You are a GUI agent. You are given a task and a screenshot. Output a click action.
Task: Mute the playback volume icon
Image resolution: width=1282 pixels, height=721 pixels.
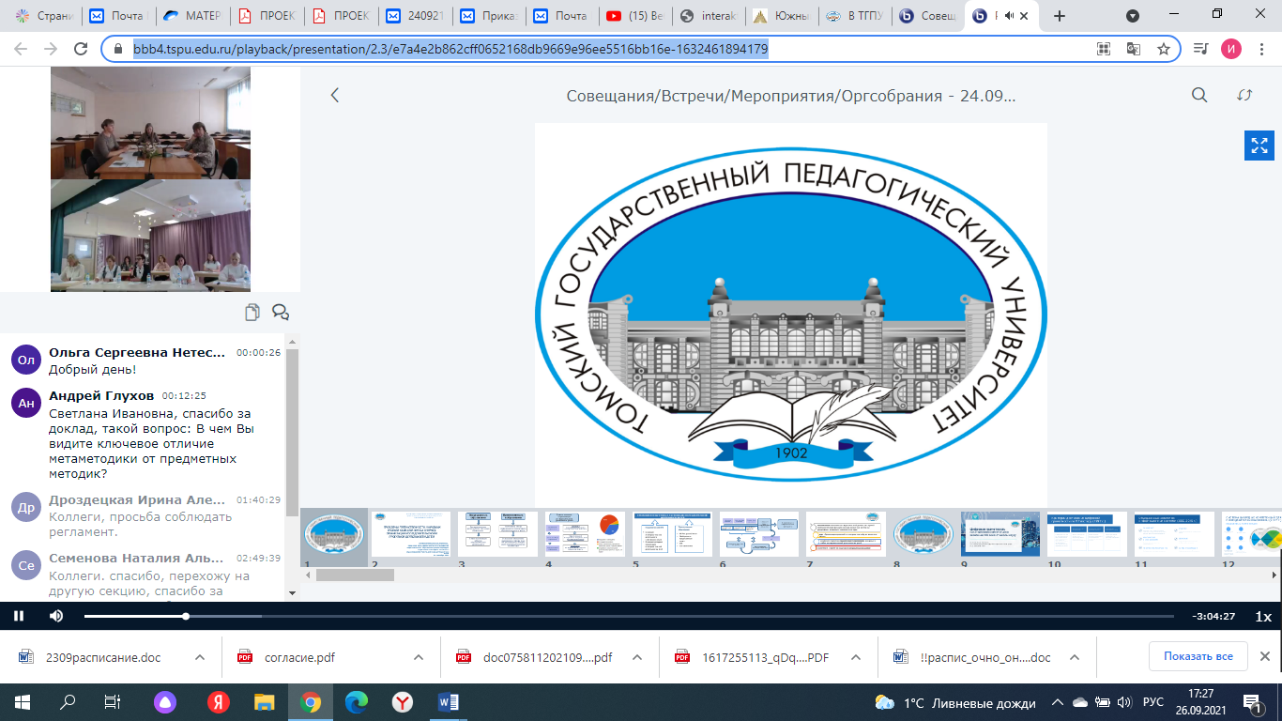56,616
